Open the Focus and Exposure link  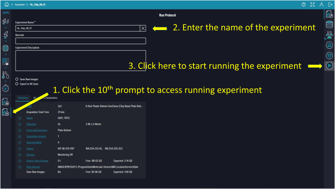coord(37,130)
